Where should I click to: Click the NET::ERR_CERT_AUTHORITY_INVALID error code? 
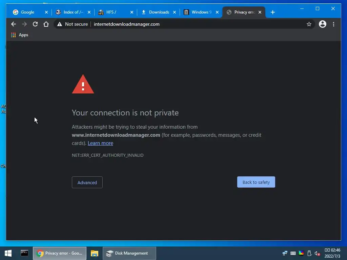click(x=107, y=155)
